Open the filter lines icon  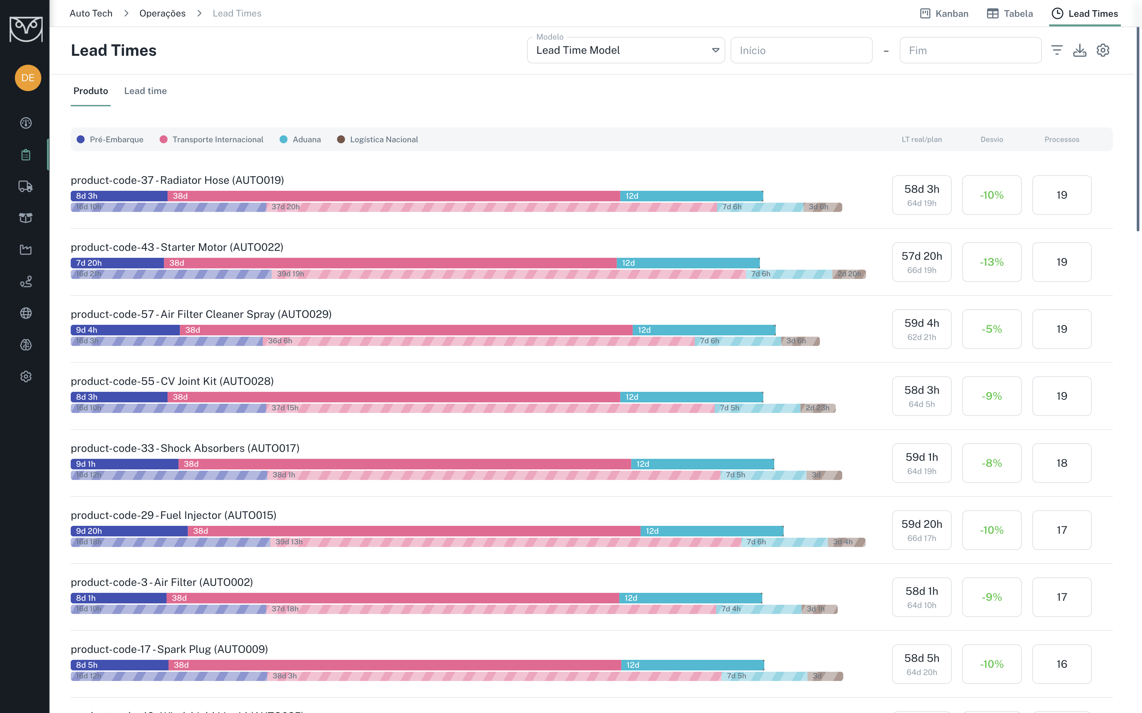click(1057, 51)
